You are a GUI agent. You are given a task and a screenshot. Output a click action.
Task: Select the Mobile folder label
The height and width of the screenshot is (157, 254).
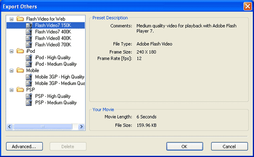[33, 70]
